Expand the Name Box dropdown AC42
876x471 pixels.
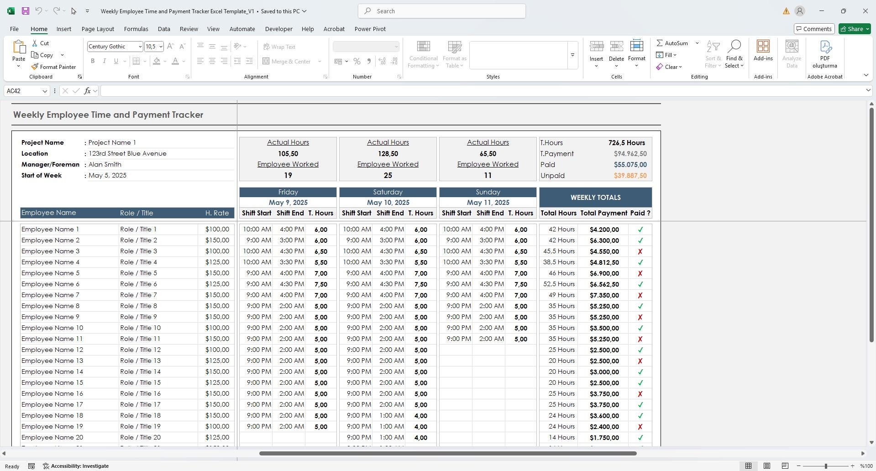click(45, 91)
